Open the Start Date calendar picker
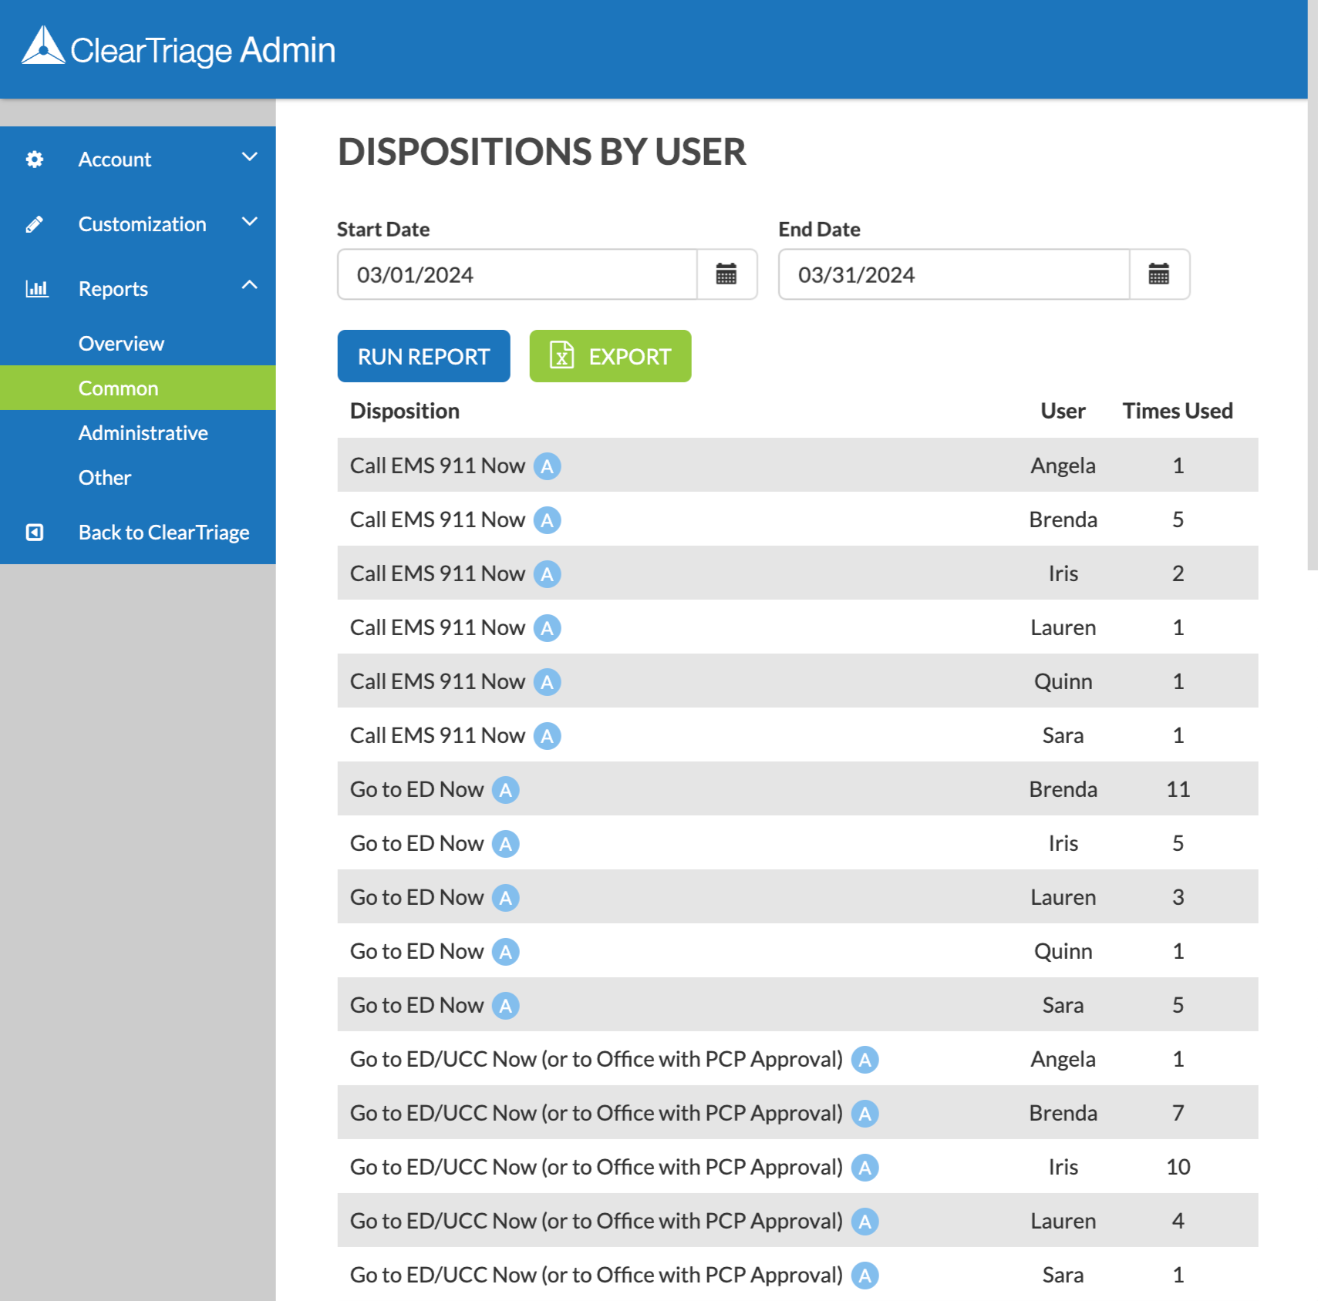The width and height of the screenshot is (1318, 1301). pos(726,274)
